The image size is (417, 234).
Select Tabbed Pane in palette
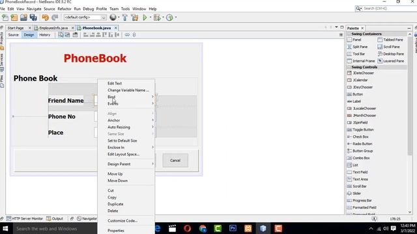tap(390, 40)
